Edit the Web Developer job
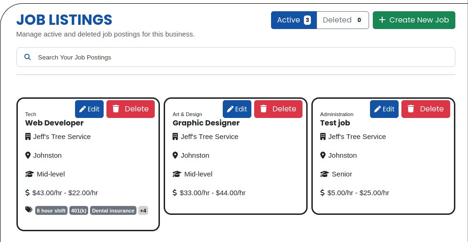The height and width of the screenshot is (242, 468). tap(89, 109)
